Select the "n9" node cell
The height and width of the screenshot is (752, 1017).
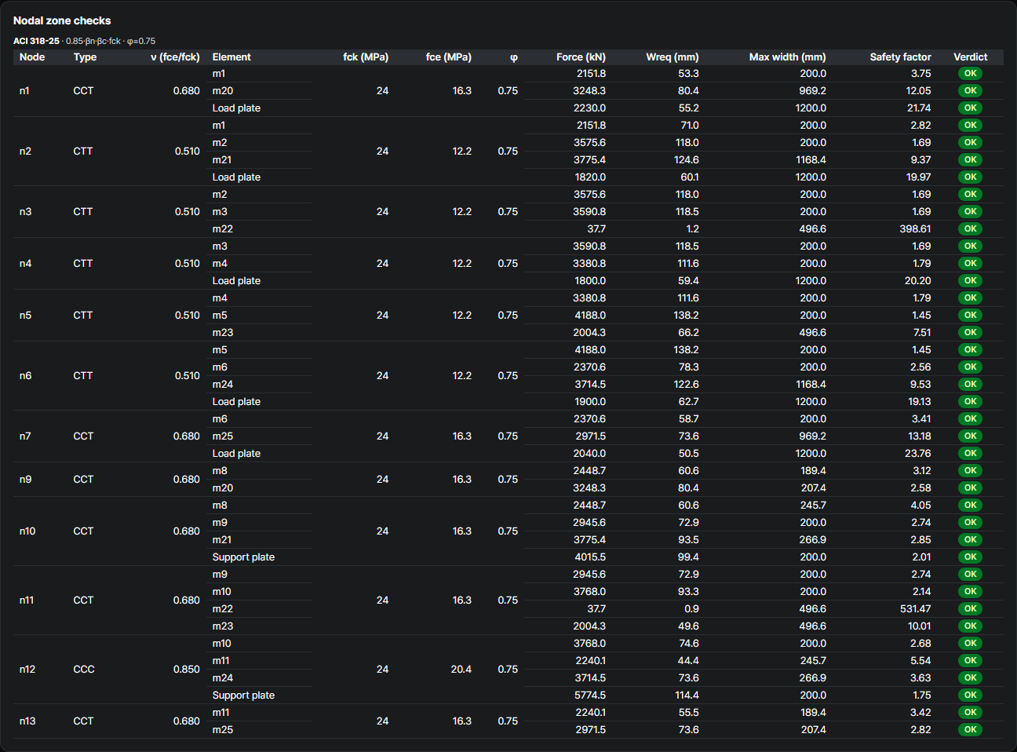pyautogui.click(x=25, y=480)
